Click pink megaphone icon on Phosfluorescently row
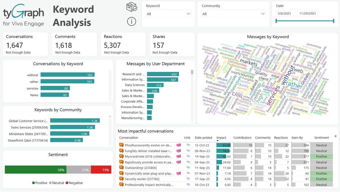The width and height of the screenshot is (340, 192). 178,145
